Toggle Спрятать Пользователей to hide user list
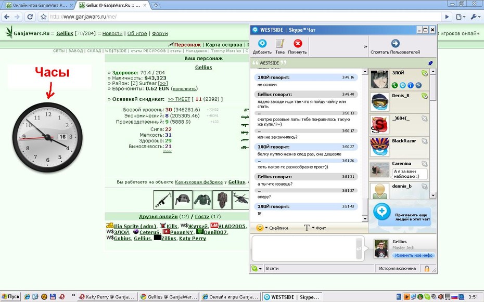Screen dimensions: 484x302 pos(395,47)
